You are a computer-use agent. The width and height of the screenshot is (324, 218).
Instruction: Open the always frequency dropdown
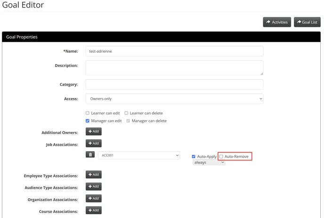click(x=209, y=162)
